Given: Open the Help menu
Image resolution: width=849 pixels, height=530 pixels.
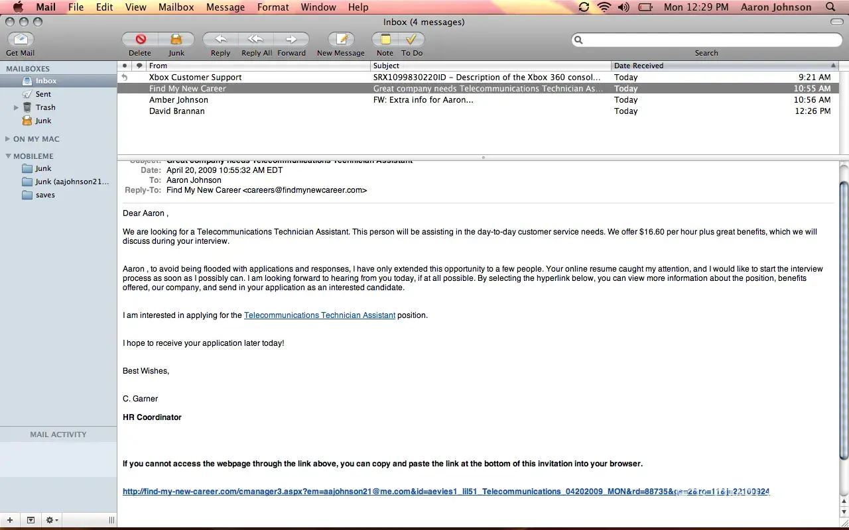Looking at the screenshot, I should tap(358, 7).
